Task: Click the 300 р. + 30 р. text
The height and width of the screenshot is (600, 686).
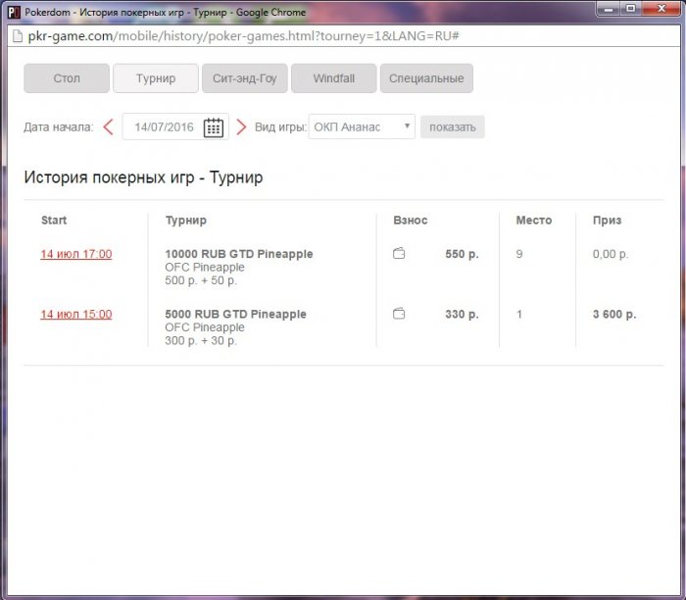Action: click(x=201, y=341)
